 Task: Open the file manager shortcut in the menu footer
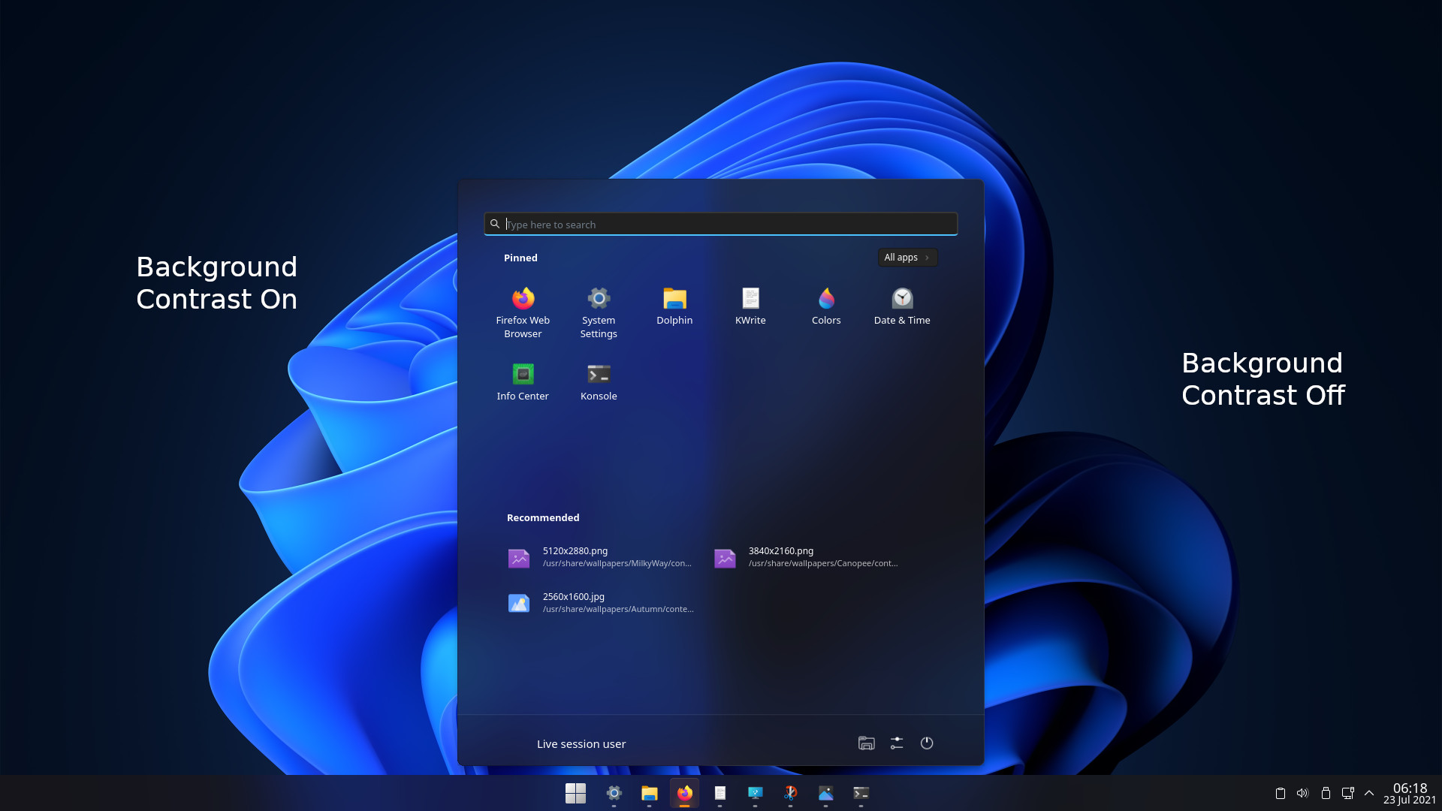(x=867, y=743)
